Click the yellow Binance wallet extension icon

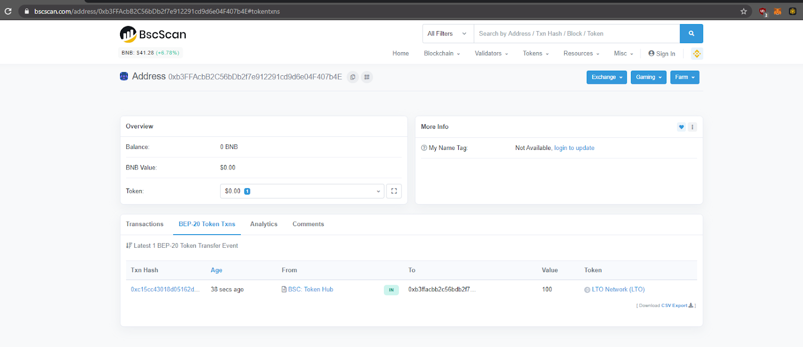(792, 11)
